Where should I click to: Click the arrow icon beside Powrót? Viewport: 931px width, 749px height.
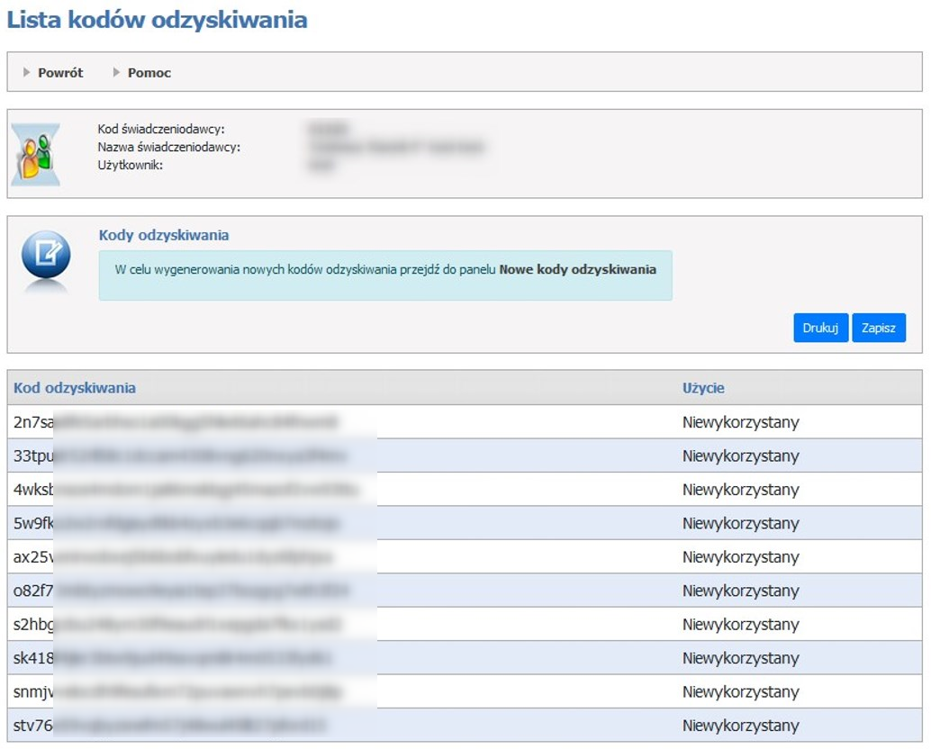click(27, 73)
